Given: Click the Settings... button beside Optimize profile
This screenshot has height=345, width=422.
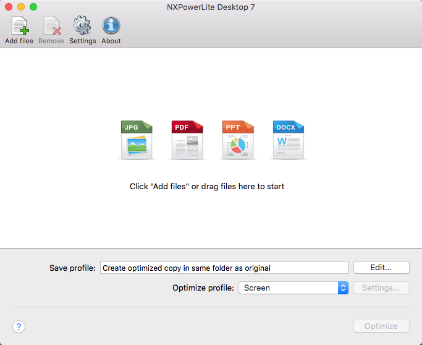Looking at the screenshot, I should [381, 288].
